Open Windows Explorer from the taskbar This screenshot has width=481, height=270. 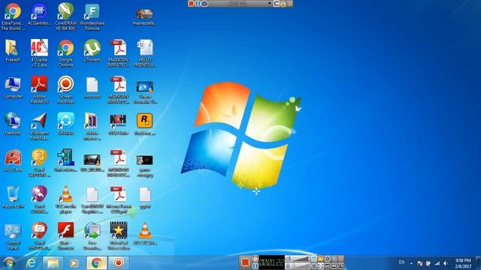(x=53, y=263)
